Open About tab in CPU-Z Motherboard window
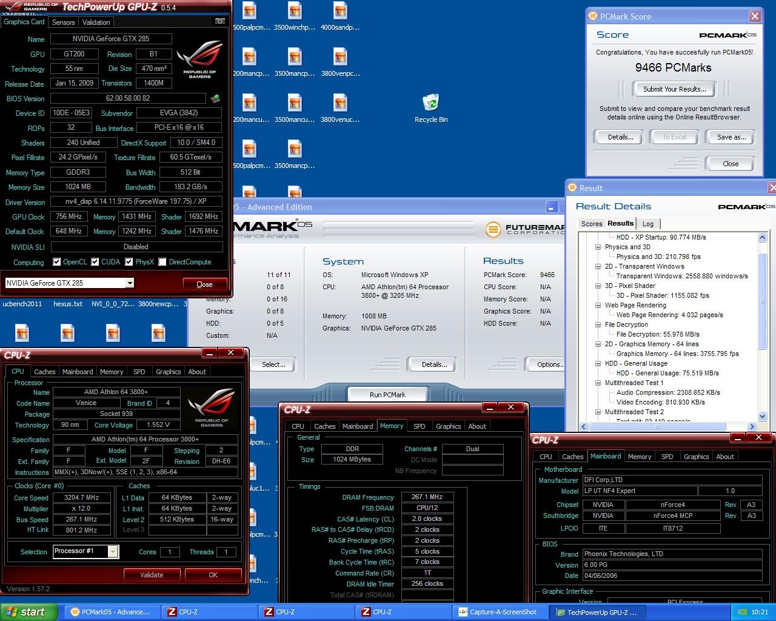Viewport: 776px width, 621px height. [725, 457]
